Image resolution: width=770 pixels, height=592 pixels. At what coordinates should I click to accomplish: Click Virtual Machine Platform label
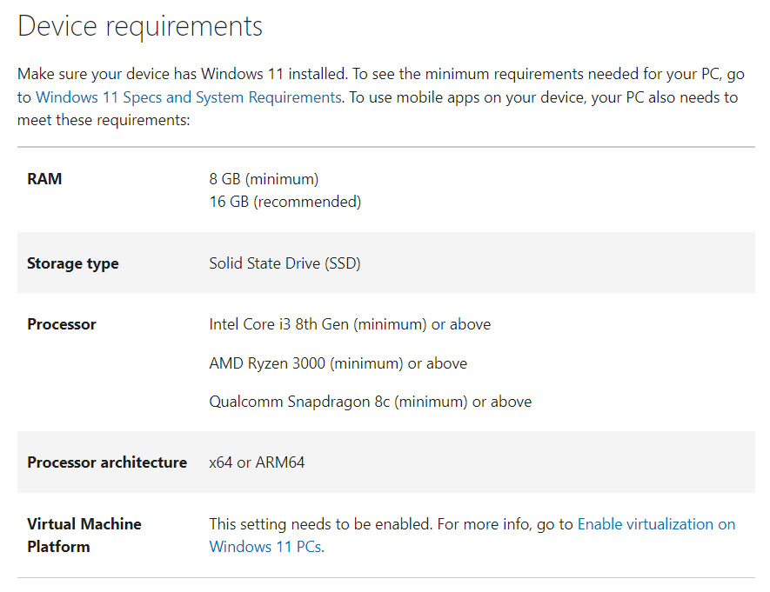84,535
